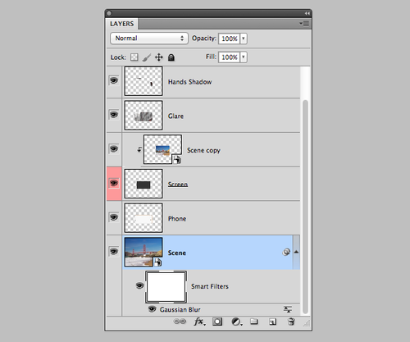Click the white Smart Filters mask thumbnail
The image size is (410, 342).
(166, 287)
